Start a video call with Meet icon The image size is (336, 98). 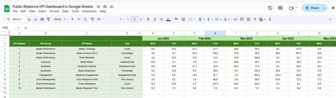pyautogui.click(x=291, y=8)
